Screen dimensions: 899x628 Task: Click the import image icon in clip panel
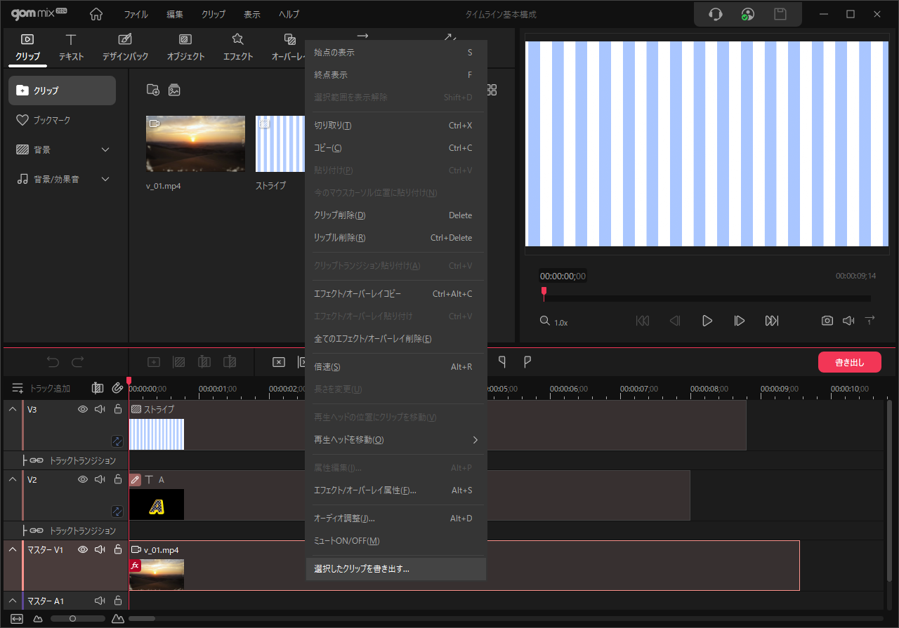pos(174,90)
